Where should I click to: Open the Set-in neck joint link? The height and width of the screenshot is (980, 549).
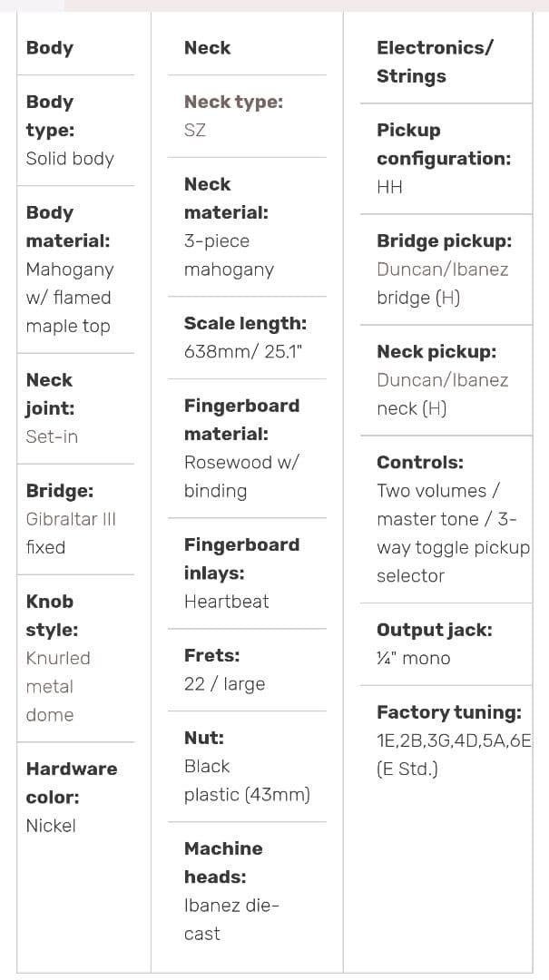click(52, 436)
